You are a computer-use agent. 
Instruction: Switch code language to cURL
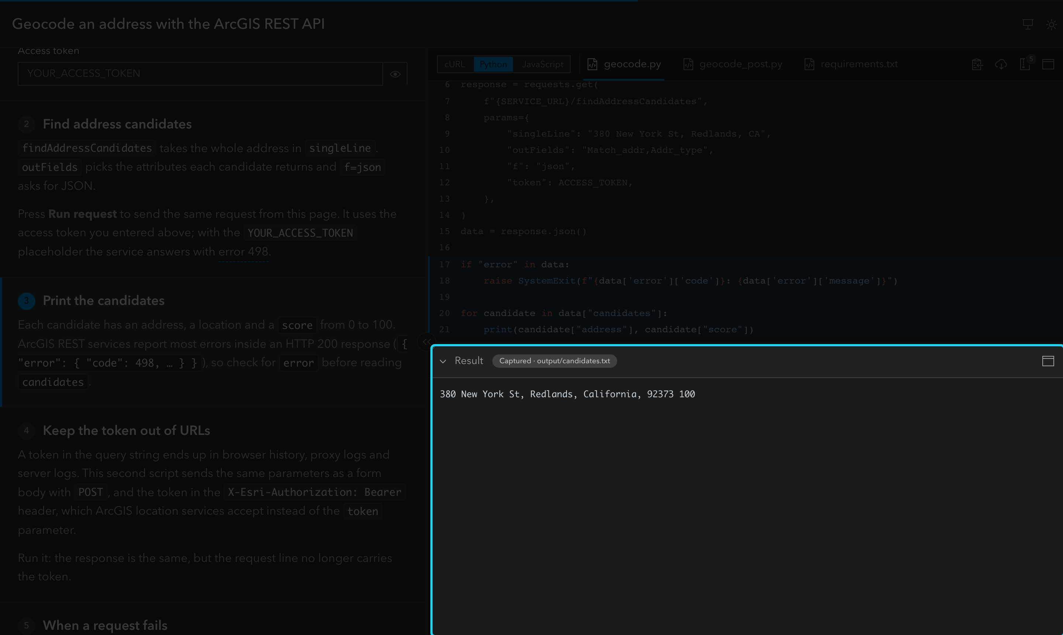point(455,64)
